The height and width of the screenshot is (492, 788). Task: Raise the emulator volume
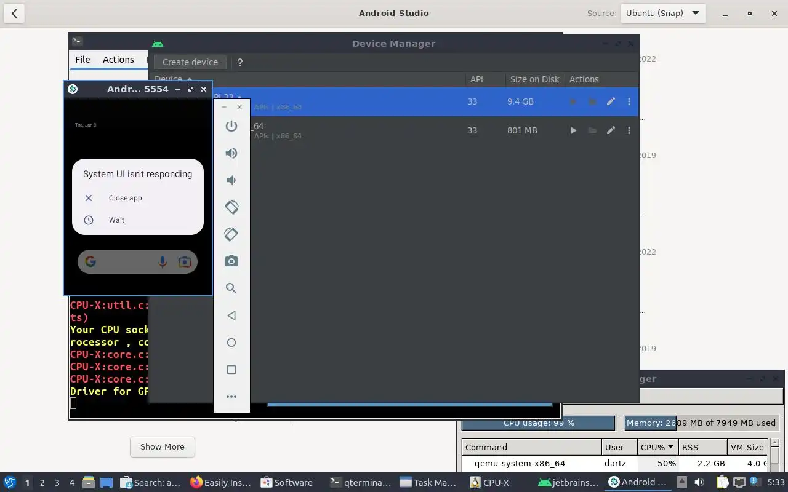click(231, 153)
